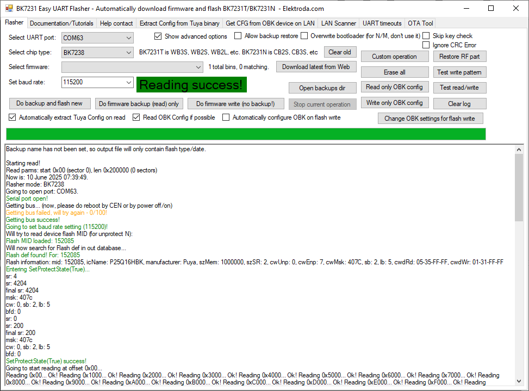Open the Select firmware dropdown

[132, 67]
